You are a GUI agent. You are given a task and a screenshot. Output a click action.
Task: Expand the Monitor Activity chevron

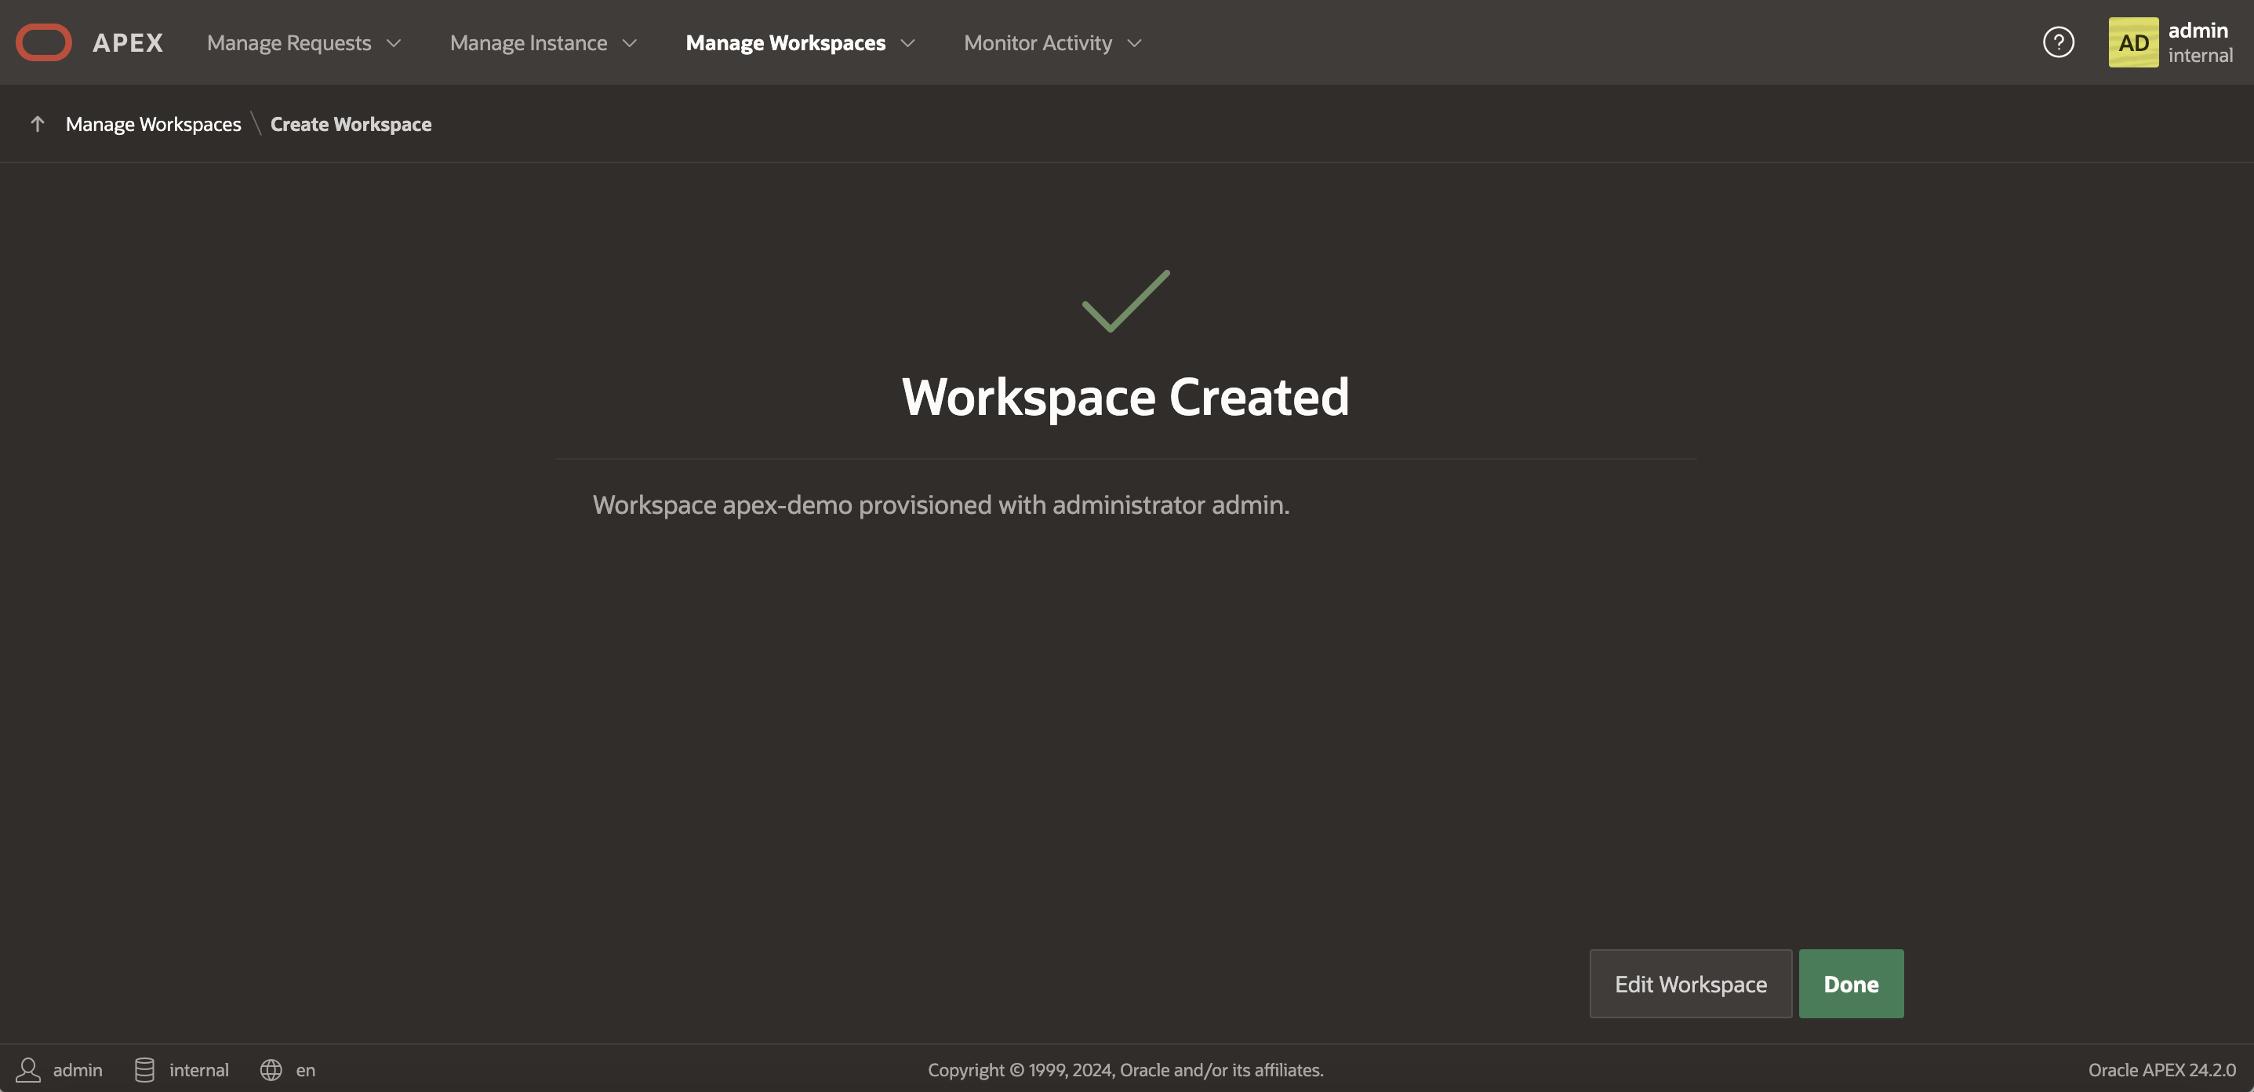click(1134, 43)
